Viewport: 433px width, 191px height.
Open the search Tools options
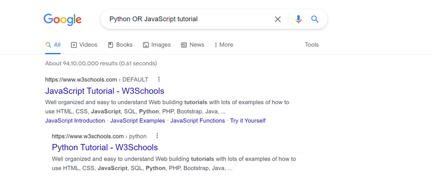[312, 45]
